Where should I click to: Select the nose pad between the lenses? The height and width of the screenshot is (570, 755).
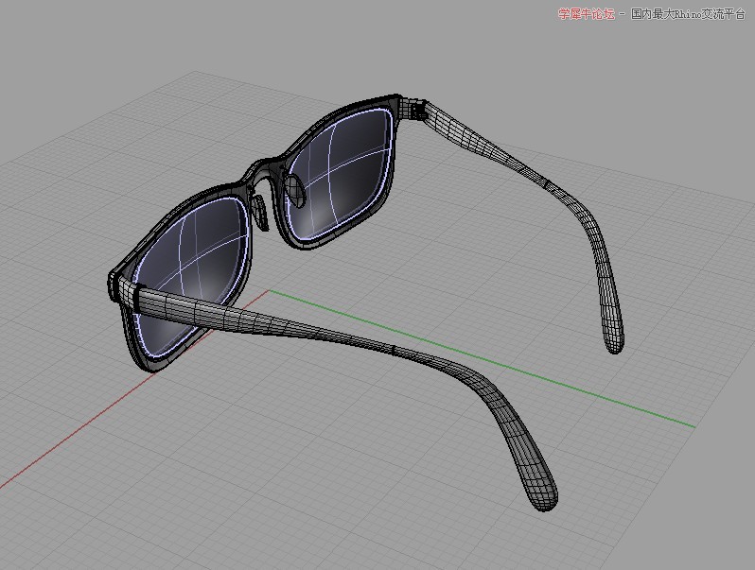pyautogui.click(x=260, y=212)
